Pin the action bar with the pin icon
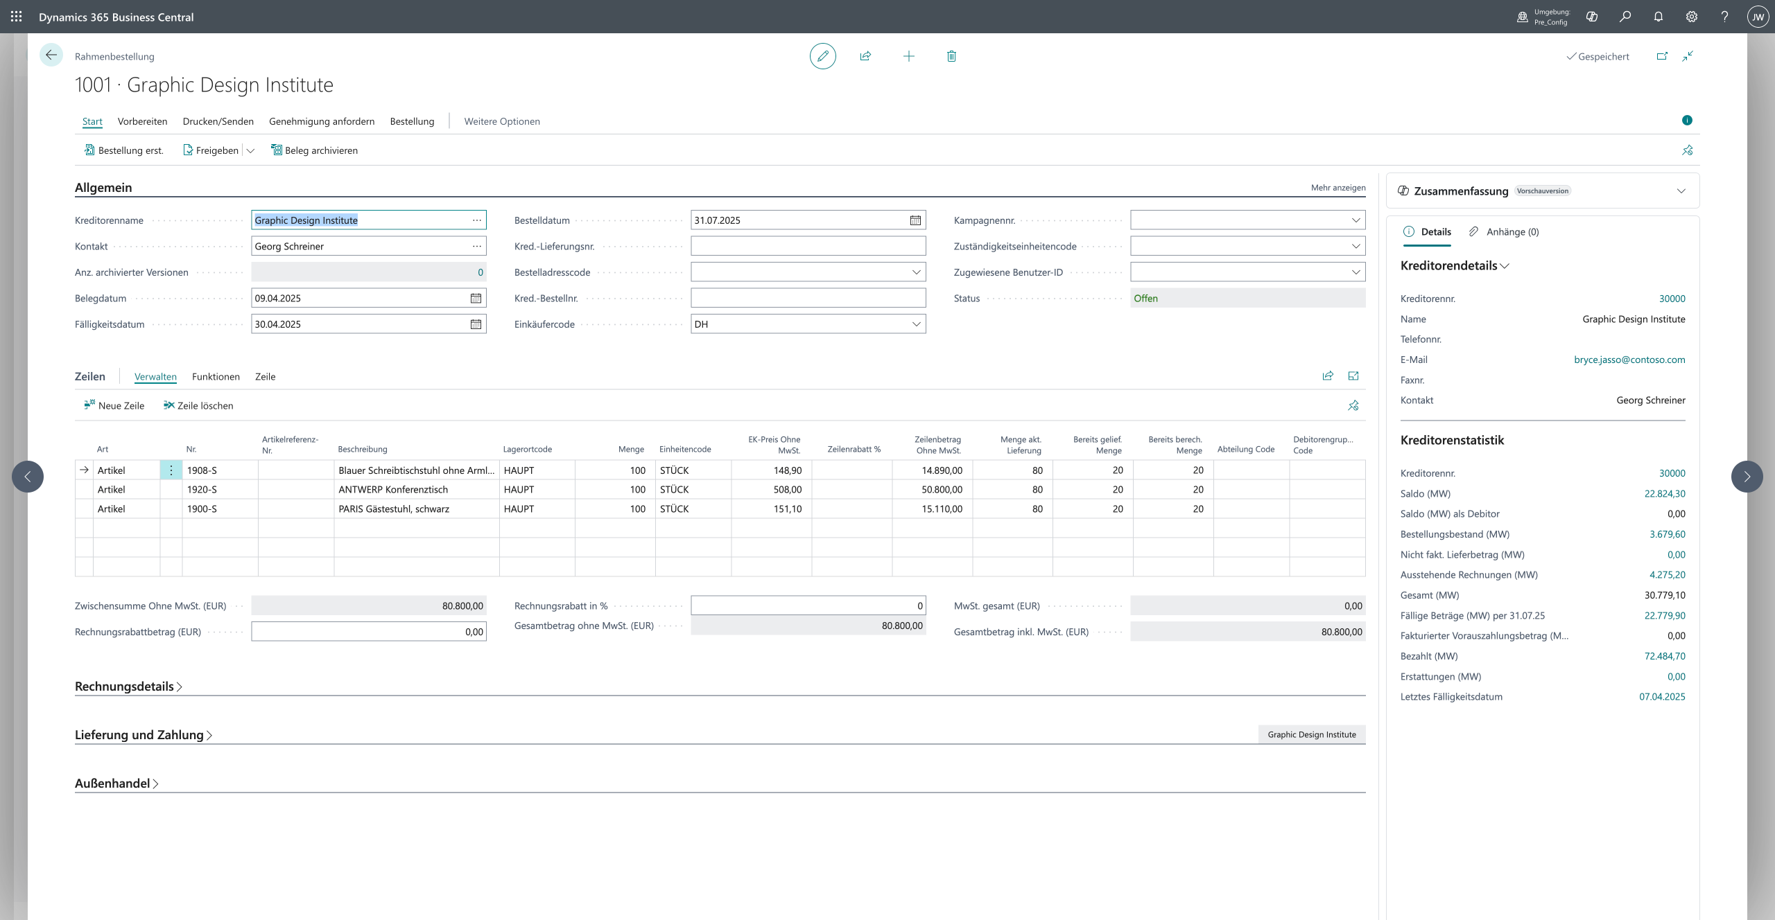Image resolution: width=1775 pixels, height=920 pixels. (1687, 150)
